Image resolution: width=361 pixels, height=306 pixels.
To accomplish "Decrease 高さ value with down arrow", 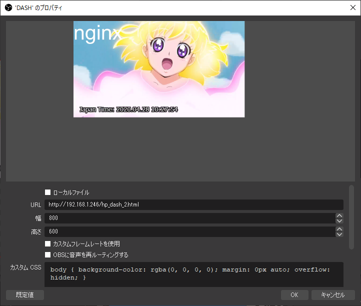I will click(339, 234).
